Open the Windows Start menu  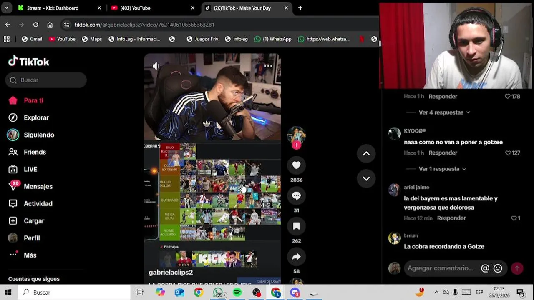[x=8, y=292]
